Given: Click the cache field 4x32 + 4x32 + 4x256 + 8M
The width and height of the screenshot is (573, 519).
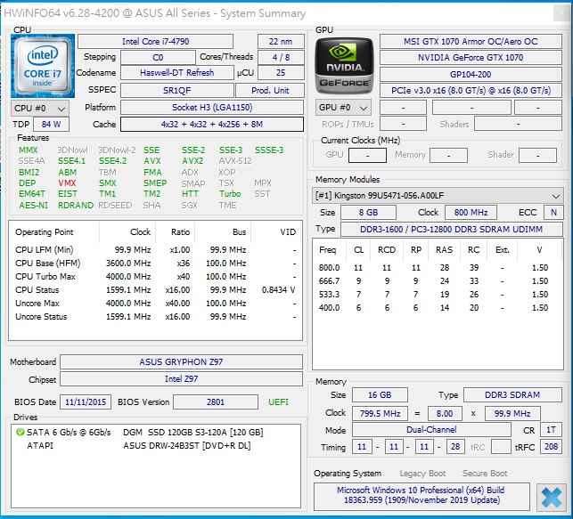Looking at the screenshot, I should (212, 124).
